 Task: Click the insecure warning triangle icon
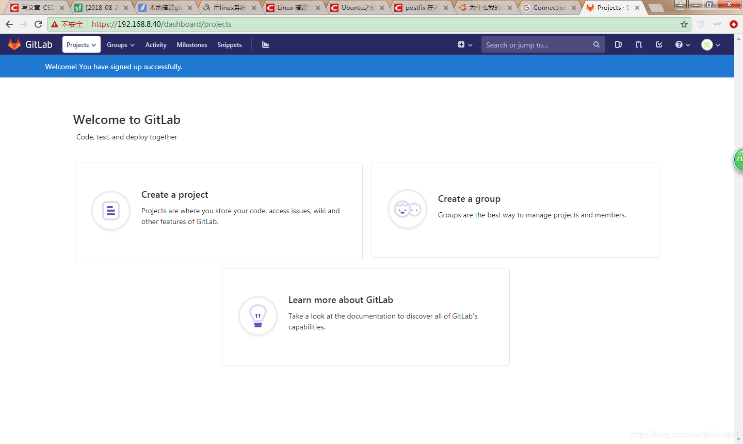pyautogui.click(x=55, y=24)
